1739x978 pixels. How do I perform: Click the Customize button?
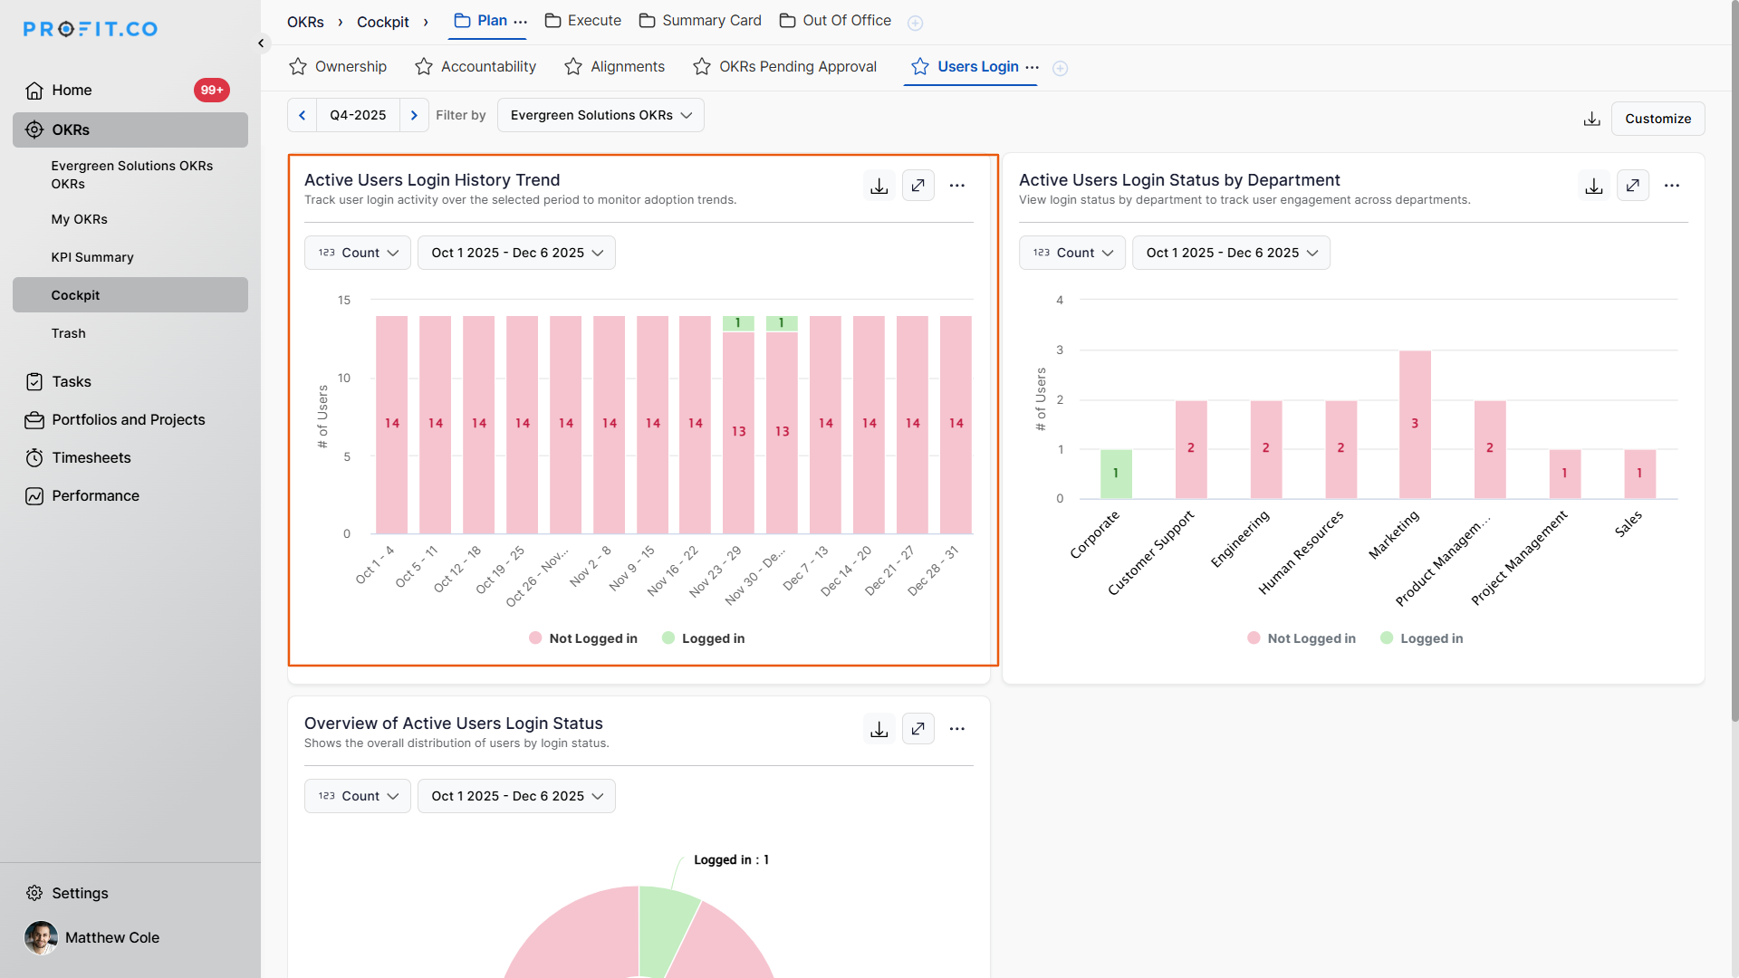[1657, 119]
